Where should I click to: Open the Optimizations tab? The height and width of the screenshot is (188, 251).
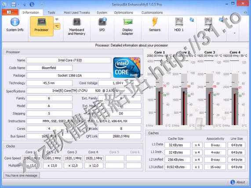click(124, 12)
